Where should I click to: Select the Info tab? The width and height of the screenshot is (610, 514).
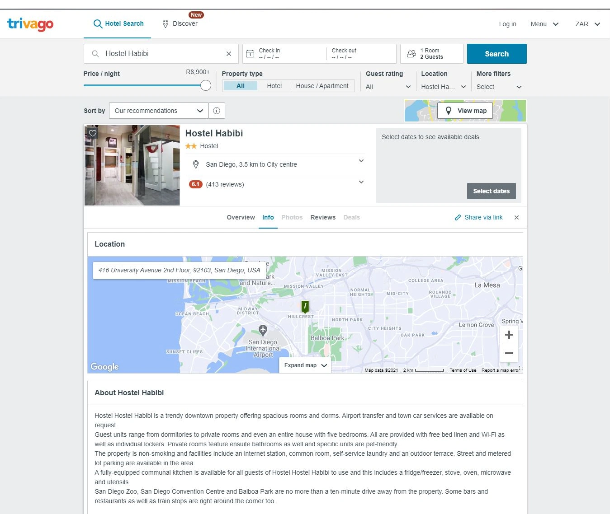[x=268, y=218]
